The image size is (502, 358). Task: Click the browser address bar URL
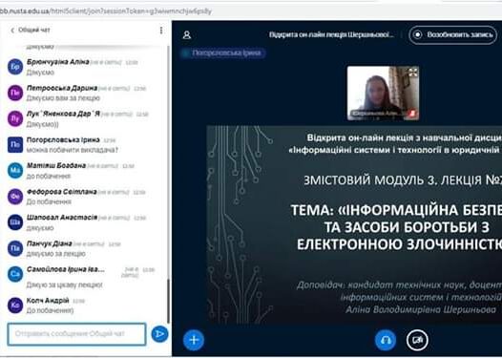[x=106, y=11]
